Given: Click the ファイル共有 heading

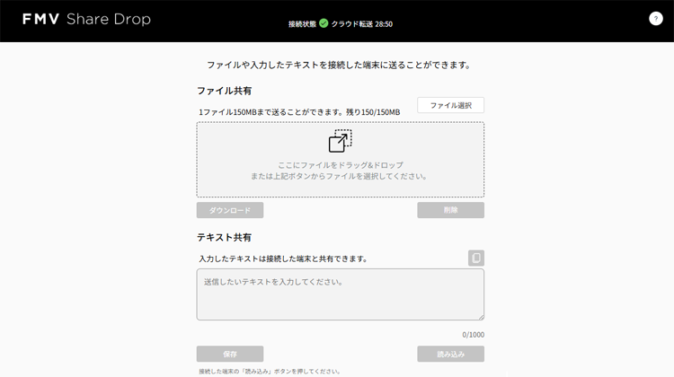Looking at the screenshot, I should pyautogui.click(x=224, y=91).
